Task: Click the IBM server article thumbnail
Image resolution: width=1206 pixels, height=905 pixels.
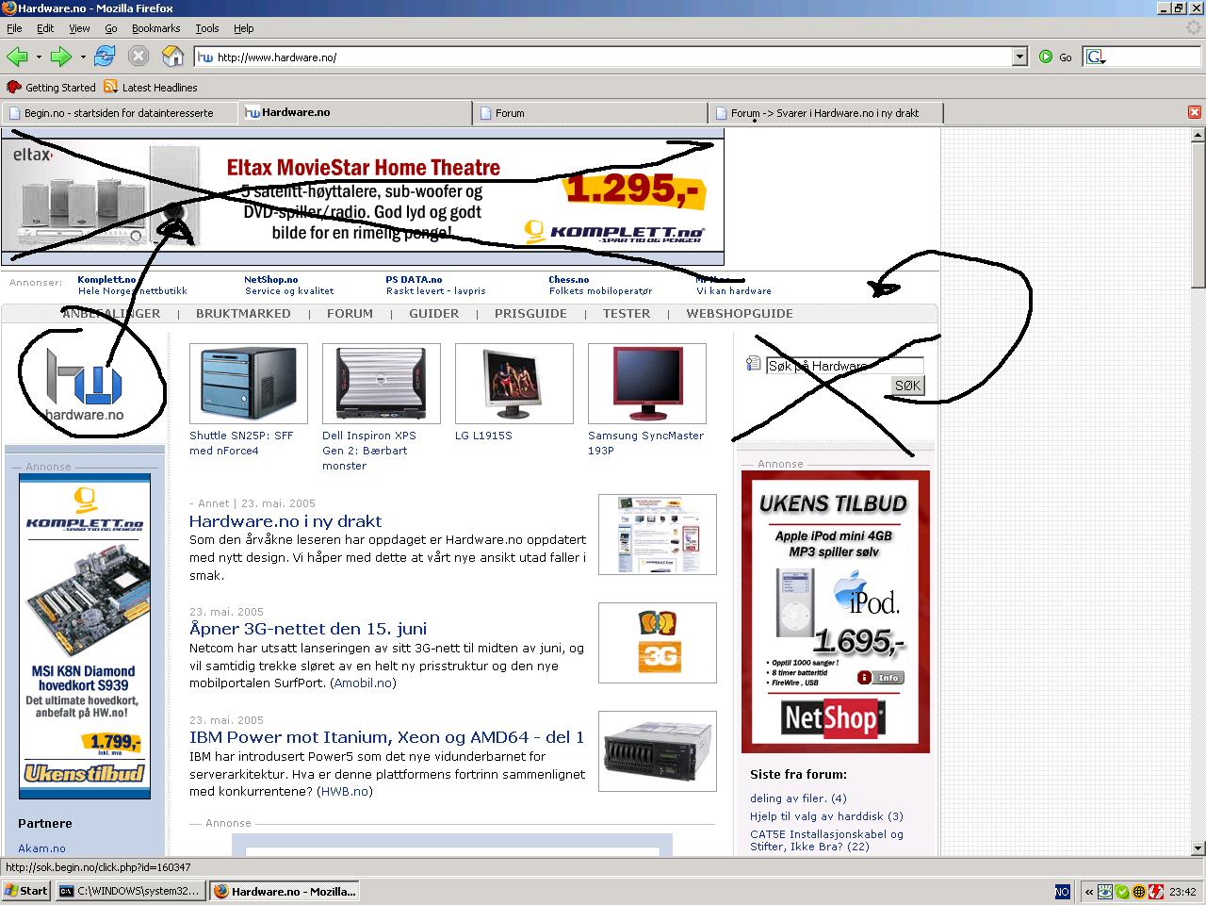Action: point(658,751)
